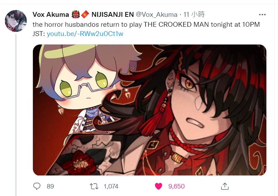Image resolution: width=278 pixels, height=196 pixels.
Task: Click the @Vox_Akuma handle
Action: pyautogui.click(x=157, y=14)
